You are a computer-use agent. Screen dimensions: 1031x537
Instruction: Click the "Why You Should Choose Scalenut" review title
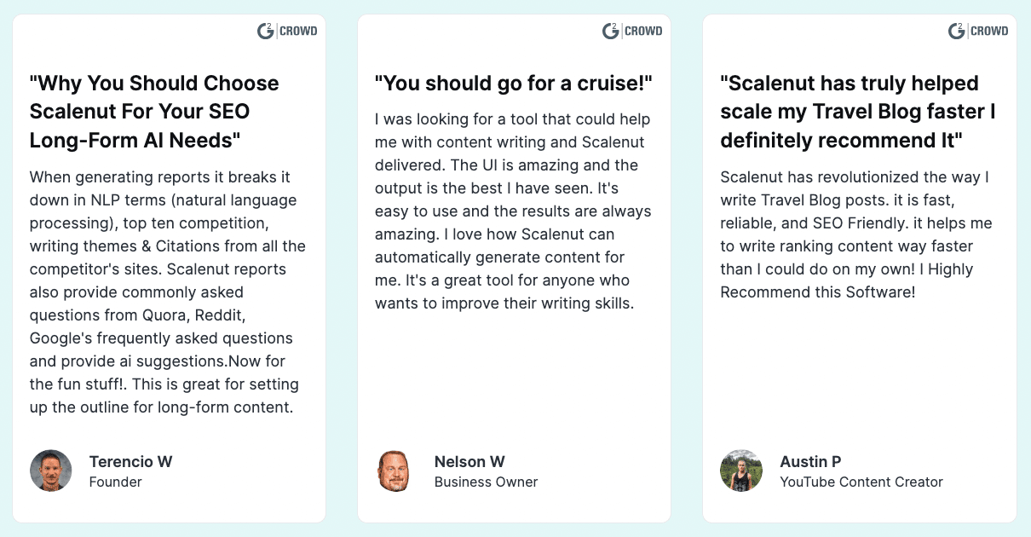point(154,112)
